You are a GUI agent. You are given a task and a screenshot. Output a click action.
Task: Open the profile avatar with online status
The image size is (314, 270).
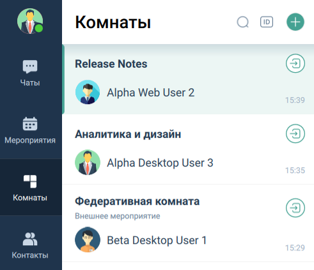pos(30,21)
